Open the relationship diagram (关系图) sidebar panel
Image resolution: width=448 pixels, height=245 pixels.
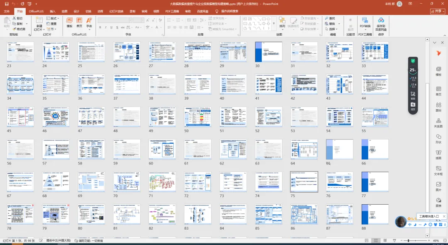pyautogui.click(x=438, y=123)
